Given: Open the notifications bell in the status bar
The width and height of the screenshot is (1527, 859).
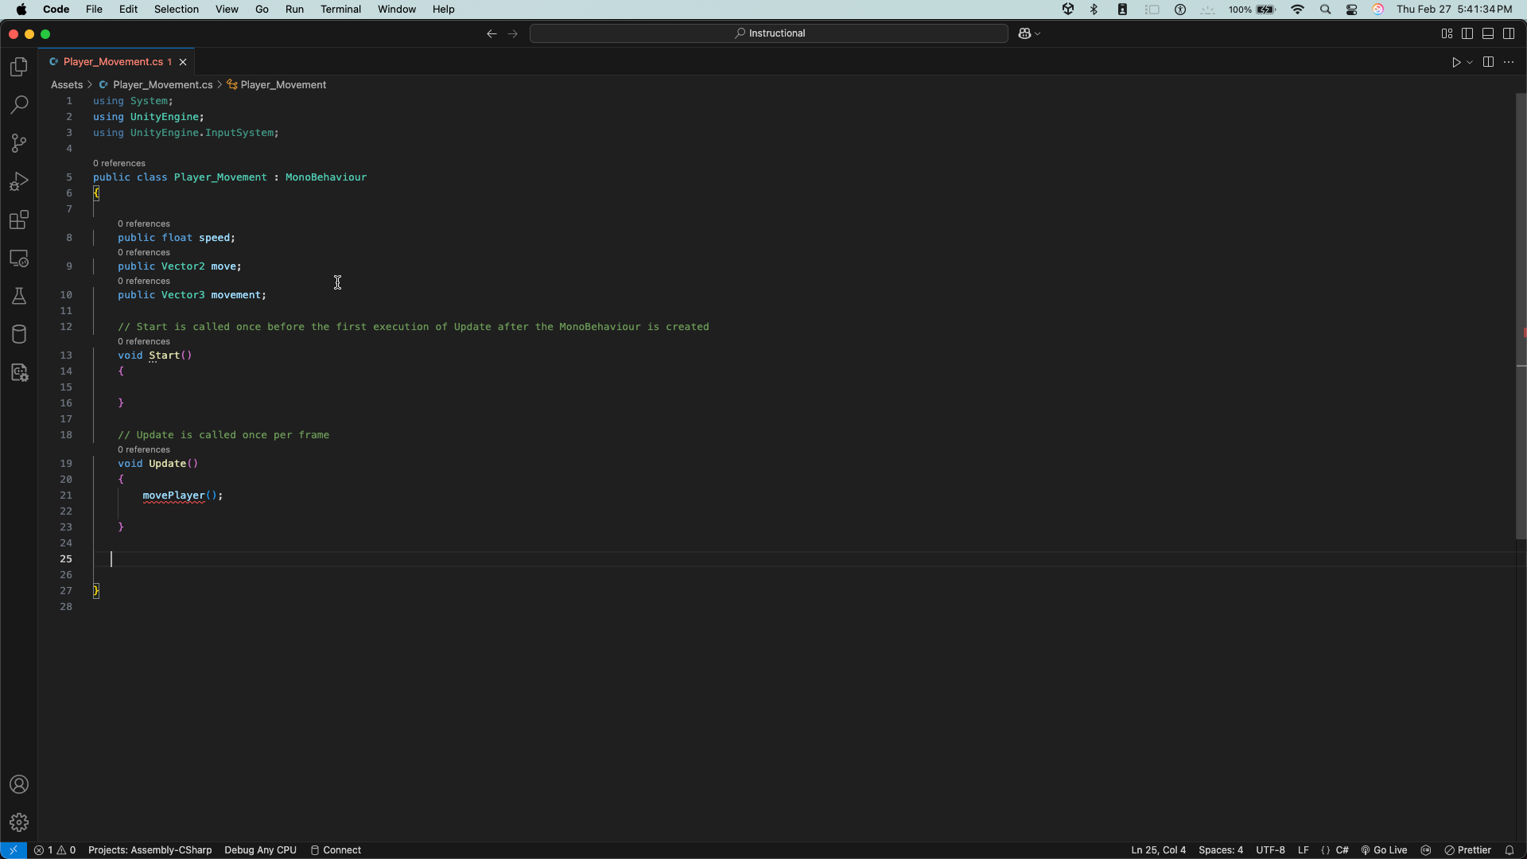Looking at the screenshot, I should [x=1510, y=850].
